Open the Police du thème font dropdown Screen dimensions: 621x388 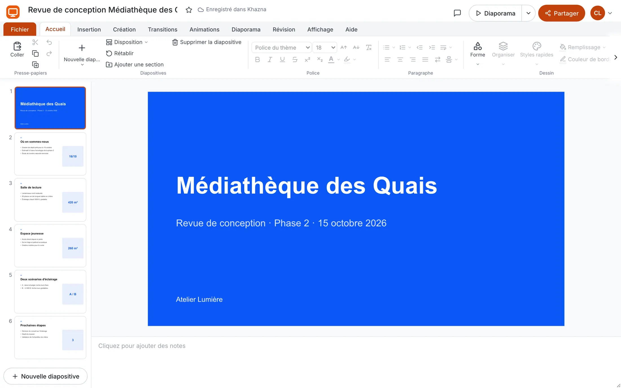click(x=281, y=47)
